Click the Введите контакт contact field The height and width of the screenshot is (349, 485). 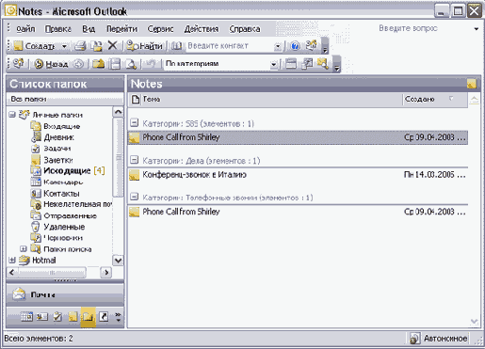pyautogui.click(x=230, y=46)
